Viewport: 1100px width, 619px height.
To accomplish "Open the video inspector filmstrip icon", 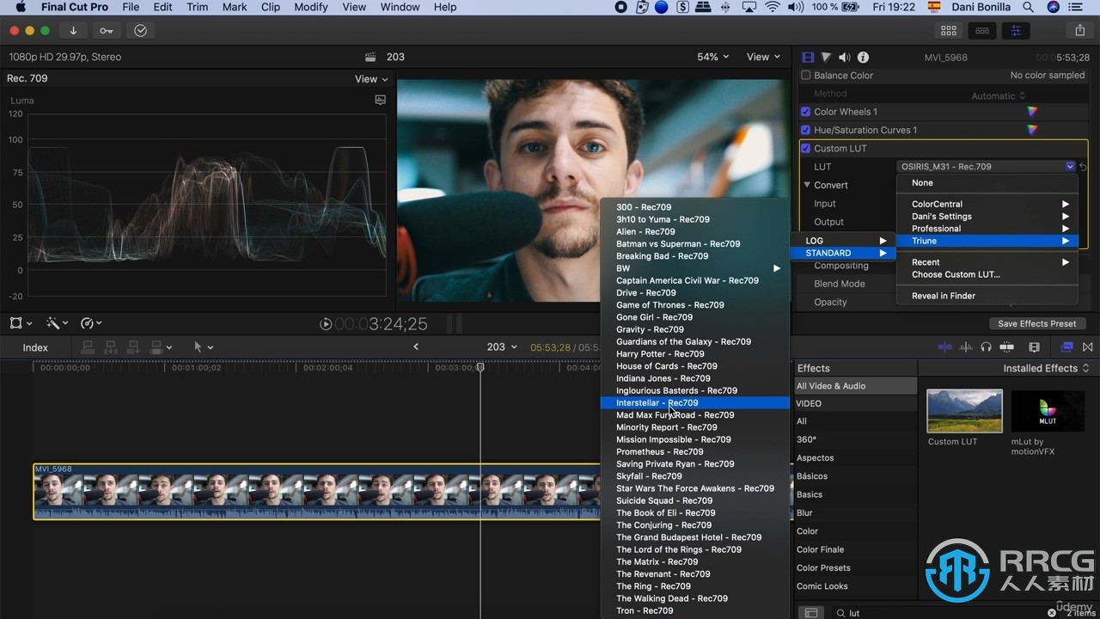I will pyautogui.click(x=808, y=57).
